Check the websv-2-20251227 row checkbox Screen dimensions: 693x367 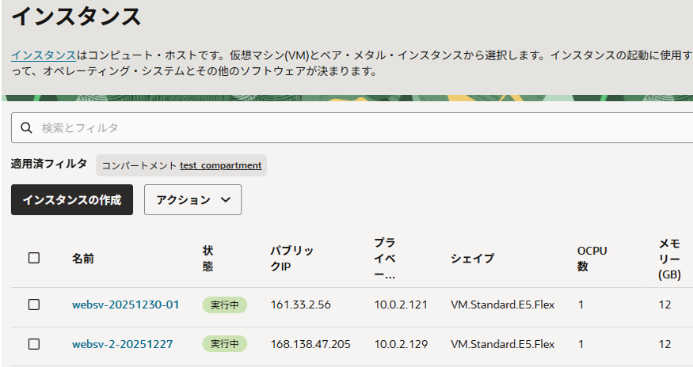point(34,344)
